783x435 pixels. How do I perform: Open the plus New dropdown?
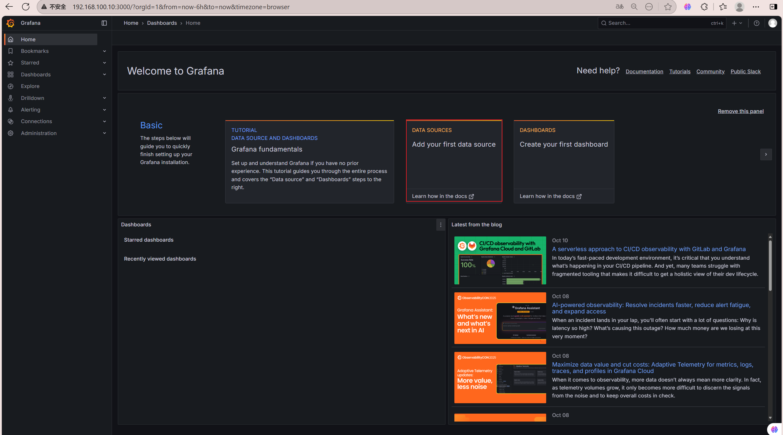(737, 23)
